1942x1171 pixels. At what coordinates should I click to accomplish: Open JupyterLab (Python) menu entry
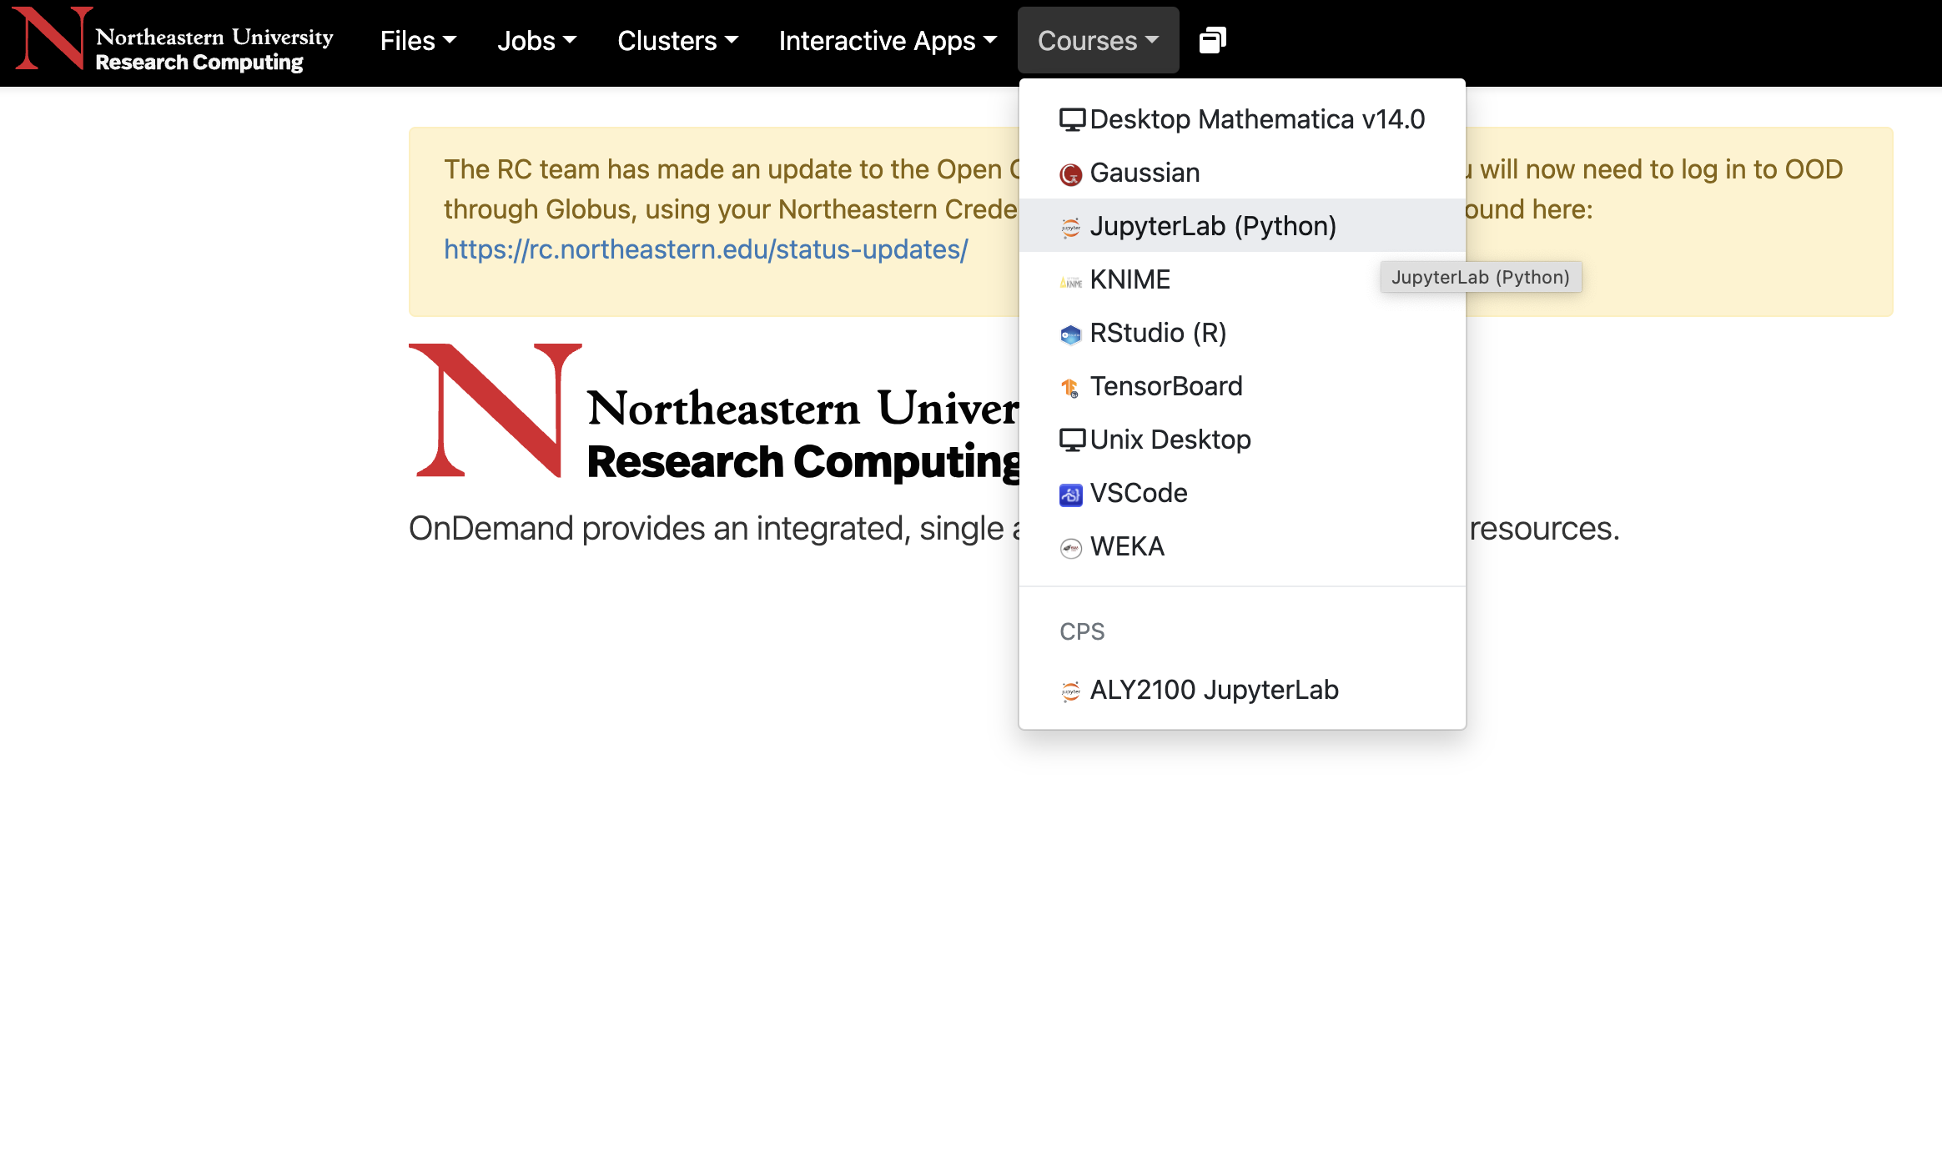(1242, 226)
